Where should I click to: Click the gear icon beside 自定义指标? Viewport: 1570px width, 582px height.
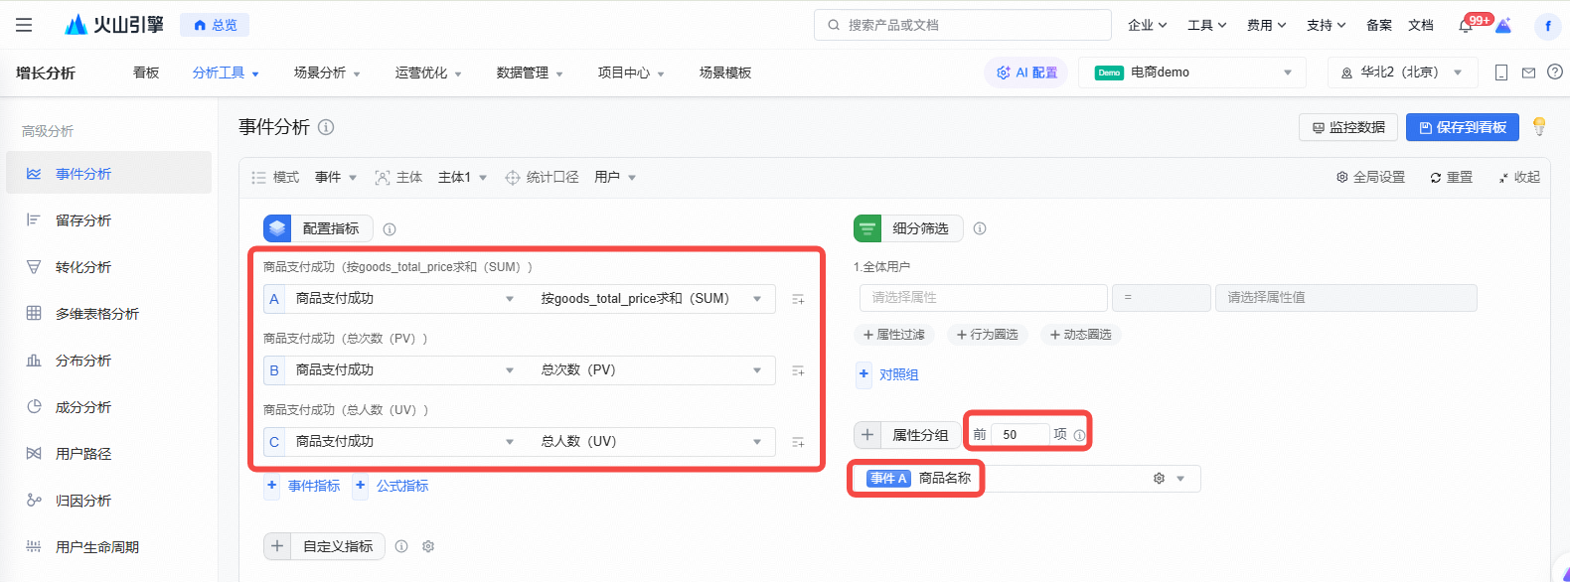428,546
